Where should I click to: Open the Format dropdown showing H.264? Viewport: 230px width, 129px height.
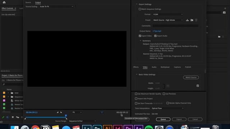pyautogui.click(x=168, y=14)
